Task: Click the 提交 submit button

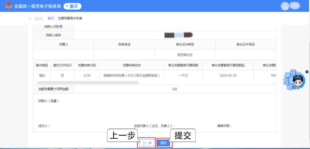Action: (x=164, y=143)
